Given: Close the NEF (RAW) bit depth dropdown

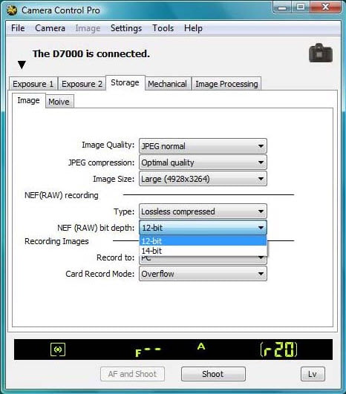Looking at the screenshot, I should click(203, 228).
